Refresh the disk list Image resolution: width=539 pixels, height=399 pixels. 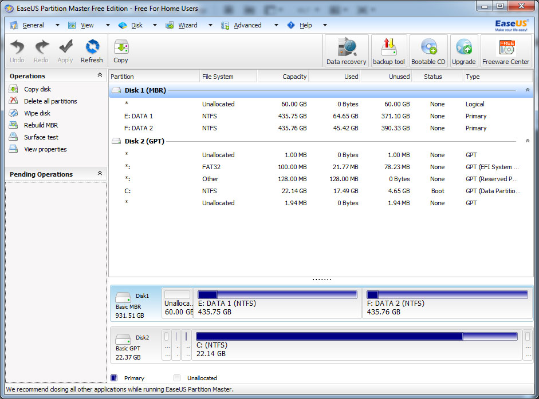point(92,46)
